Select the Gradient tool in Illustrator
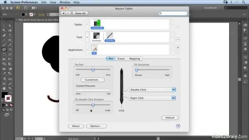This screenshot has height=140, width=249. coord(10,69)
